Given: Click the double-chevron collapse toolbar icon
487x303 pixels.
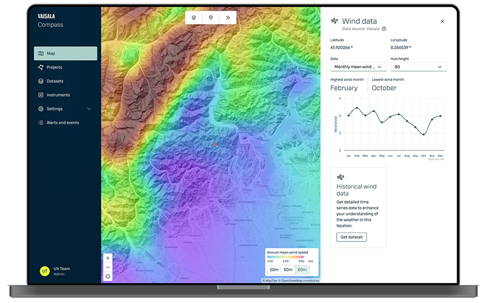Looking at the screenshot, I should pyautogui.click(x=228, y=18).
